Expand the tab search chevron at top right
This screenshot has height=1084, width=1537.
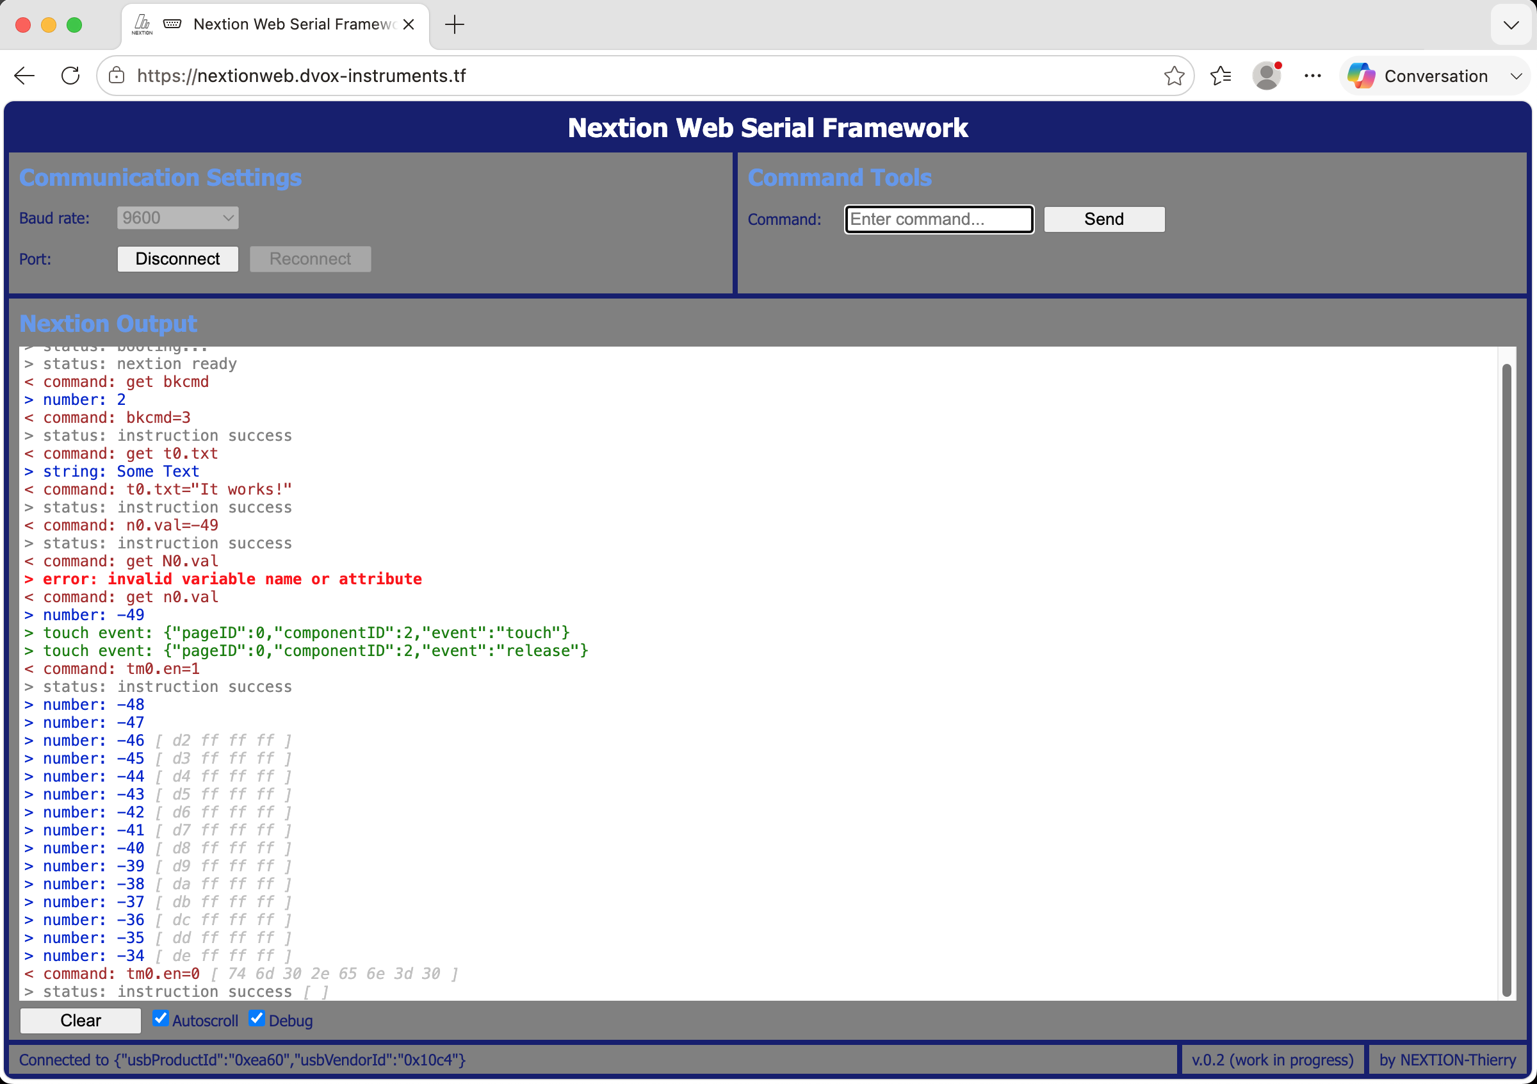pyautogui.click(x=1510, y=25)
